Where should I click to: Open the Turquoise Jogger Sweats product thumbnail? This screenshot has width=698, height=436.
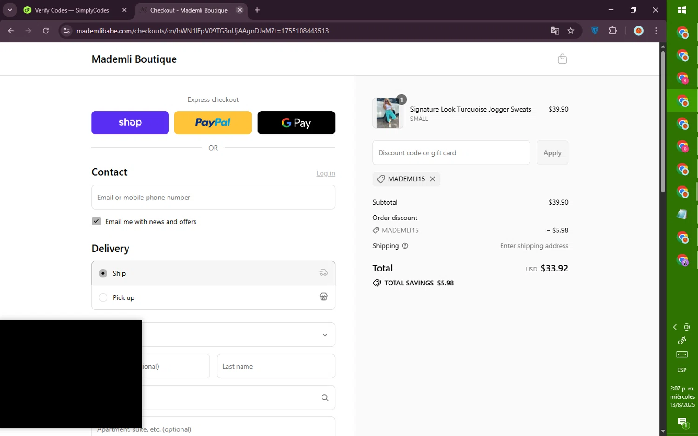(388, 113)
